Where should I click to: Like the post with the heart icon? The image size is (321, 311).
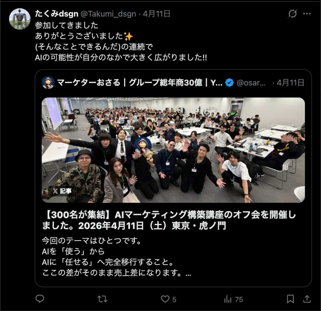coord(165,299)
